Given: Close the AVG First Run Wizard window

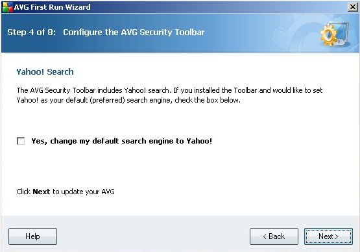Looking at the screenshot, I should (x=353, y=7).
